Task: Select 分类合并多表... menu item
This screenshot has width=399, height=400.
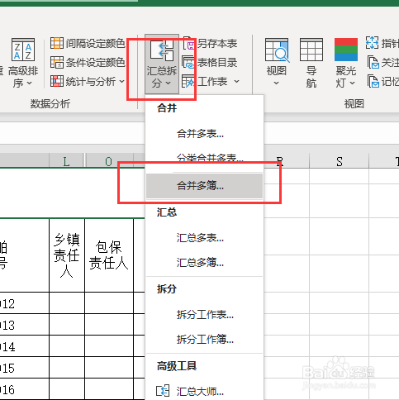Action: point(204,158)
